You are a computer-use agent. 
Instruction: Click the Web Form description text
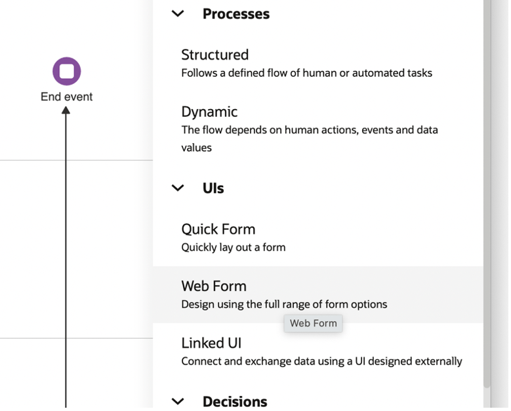284,304
